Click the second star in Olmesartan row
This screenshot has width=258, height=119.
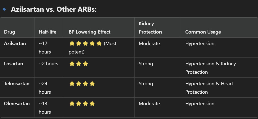(x=79, y=104)
